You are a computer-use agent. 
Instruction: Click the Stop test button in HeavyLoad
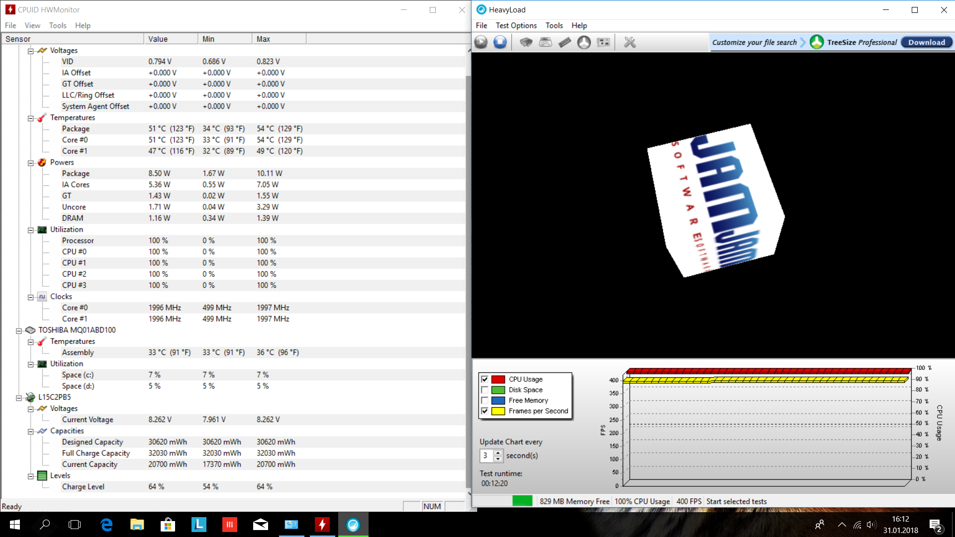[500, 42]
